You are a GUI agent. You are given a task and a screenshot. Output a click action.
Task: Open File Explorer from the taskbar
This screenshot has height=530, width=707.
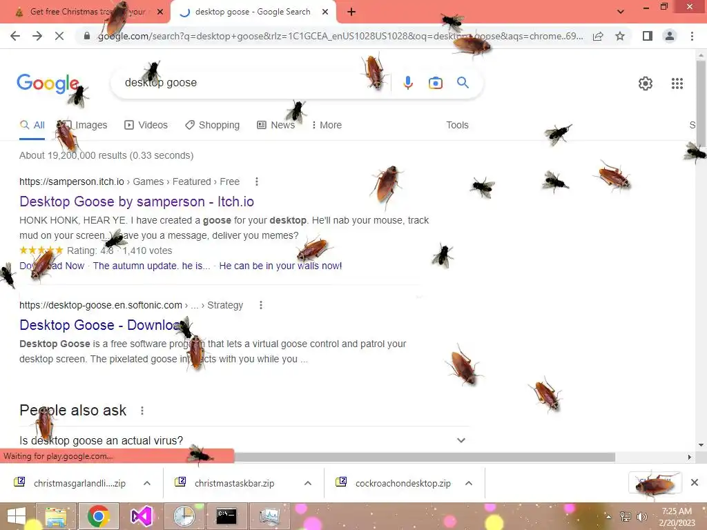[x=55, y=516]
